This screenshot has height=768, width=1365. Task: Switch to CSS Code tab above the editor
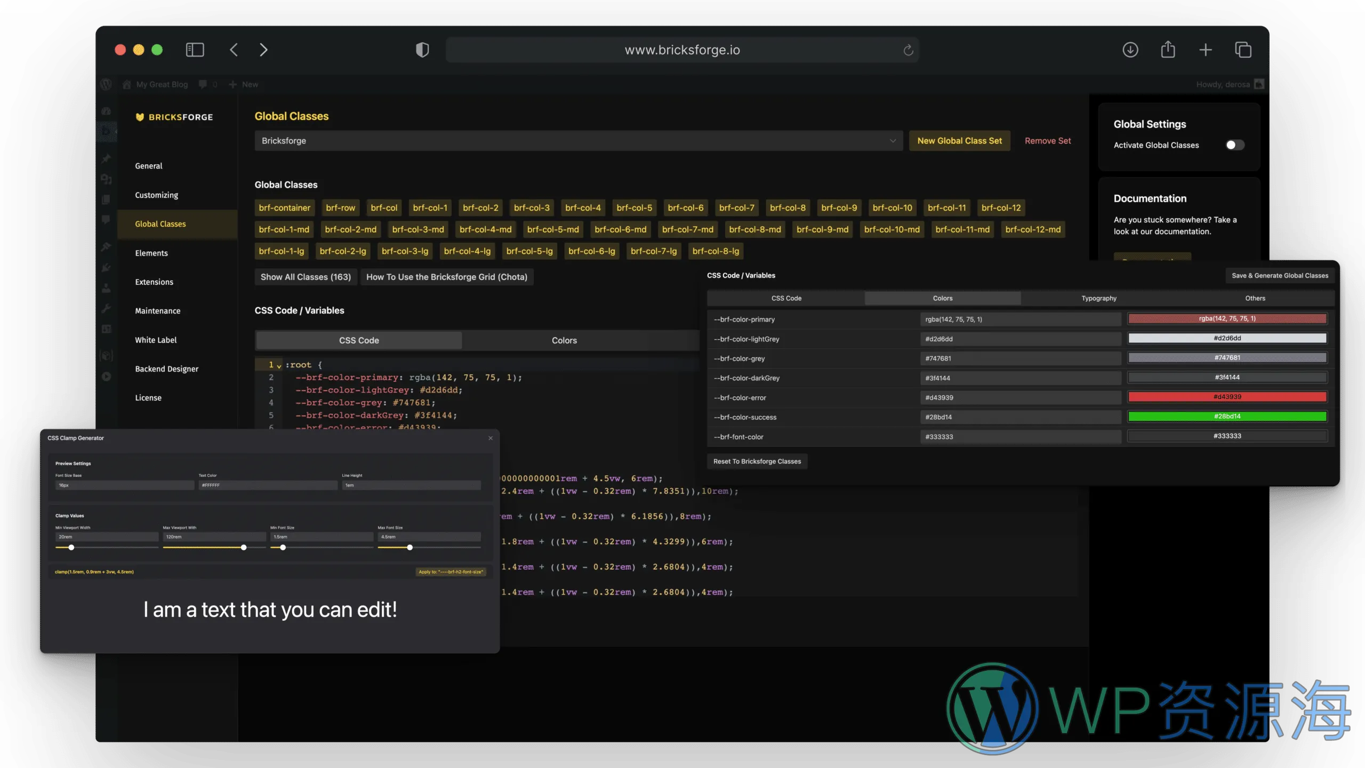click(x=359, y=340)
